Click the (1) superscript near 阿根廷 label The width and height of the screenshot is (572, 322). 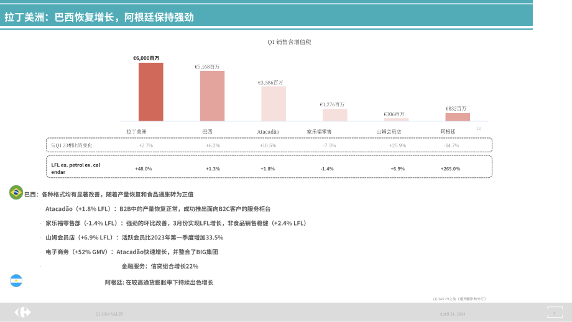point(479,128)
